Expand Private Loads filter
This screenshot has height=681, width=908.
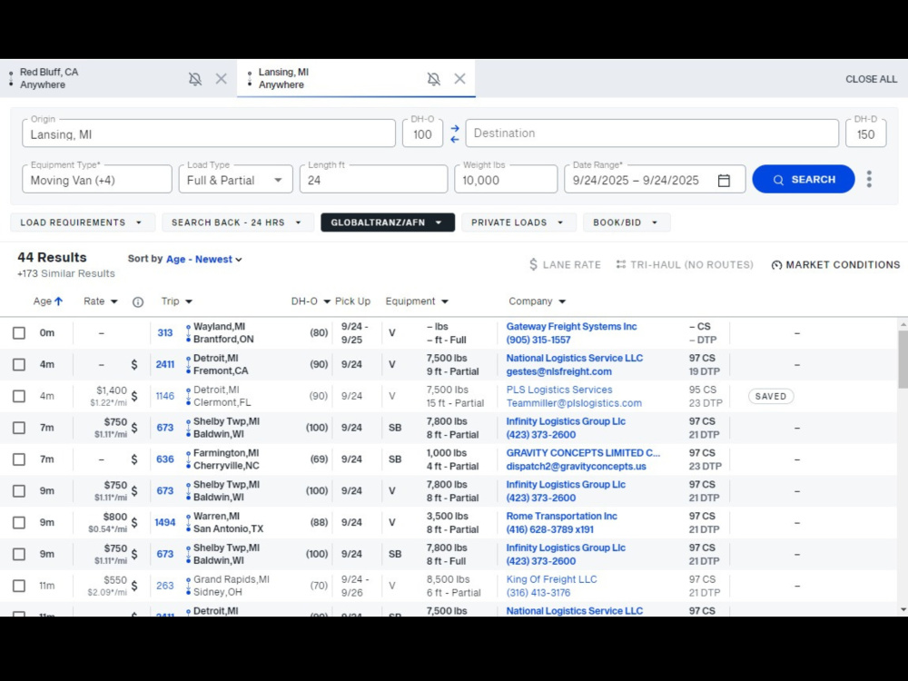[518, 222]
